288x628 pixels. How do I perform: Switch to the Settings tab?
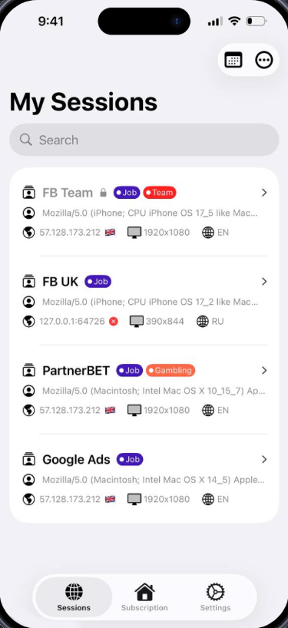tap(216, 597)
